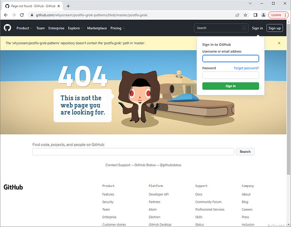This screenshot has width=291, height=227.
Task: Expand the Pricing dropdown menu
Action: [118, 28]
